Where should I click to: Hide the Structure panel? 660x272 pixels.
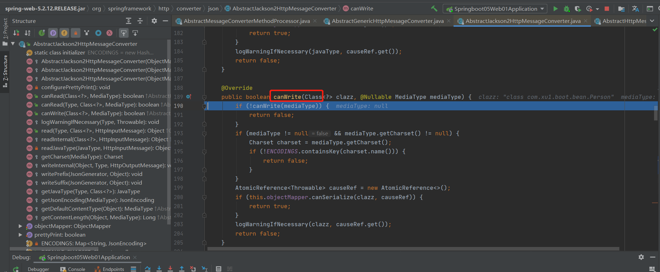[165, 21]
